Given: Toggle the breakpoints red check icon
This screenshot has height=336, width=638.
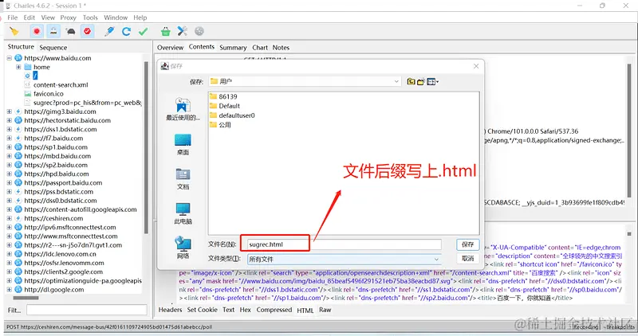Looking at the screenshot, I should click(x=87, y=31).
